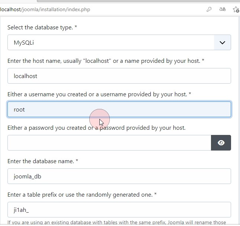Click the browser address bar URL
The width and height of the screenshot is (240, 226).
click(45, 9)
